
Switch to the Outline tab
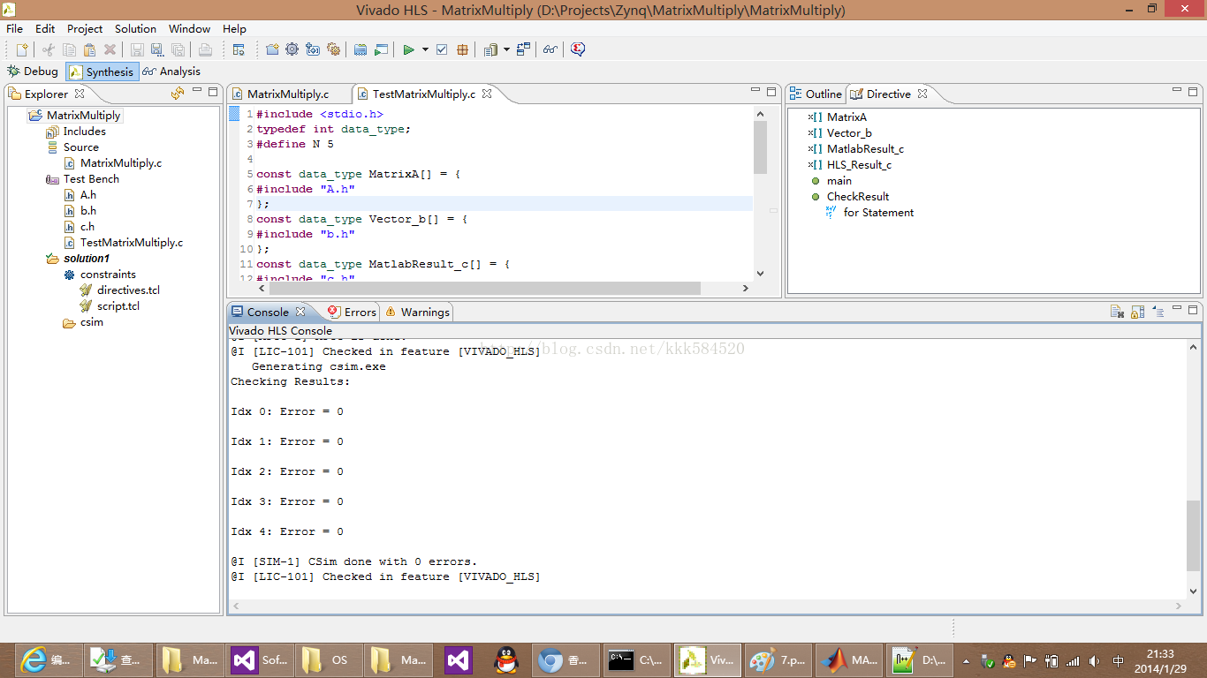pyautogui.click(x=816, y=94)
